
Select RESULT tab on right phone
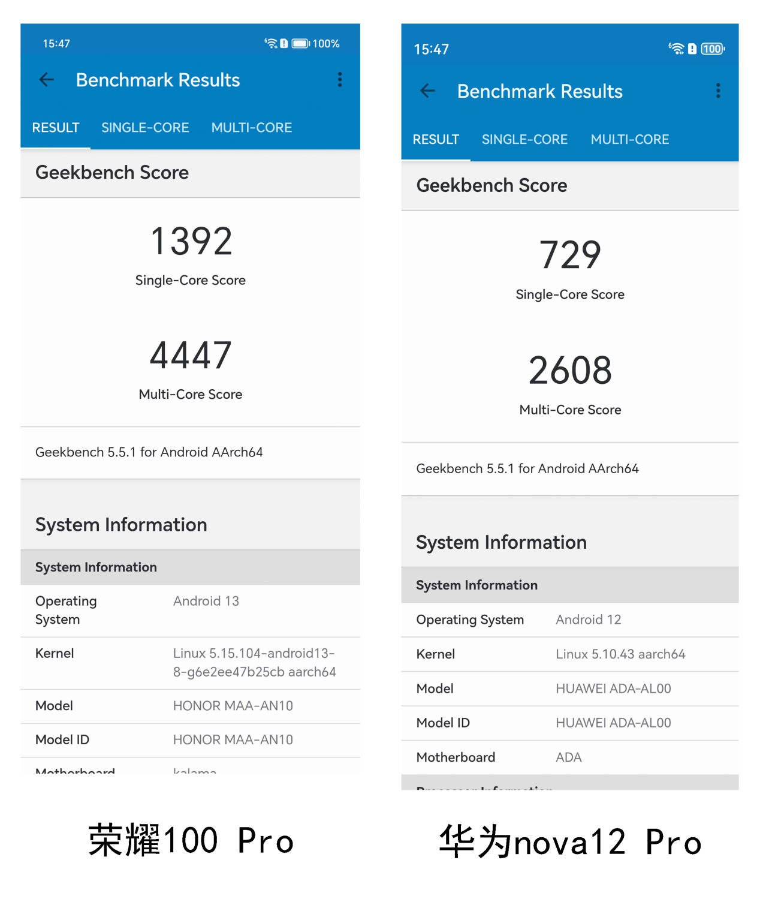coord(436,140)
